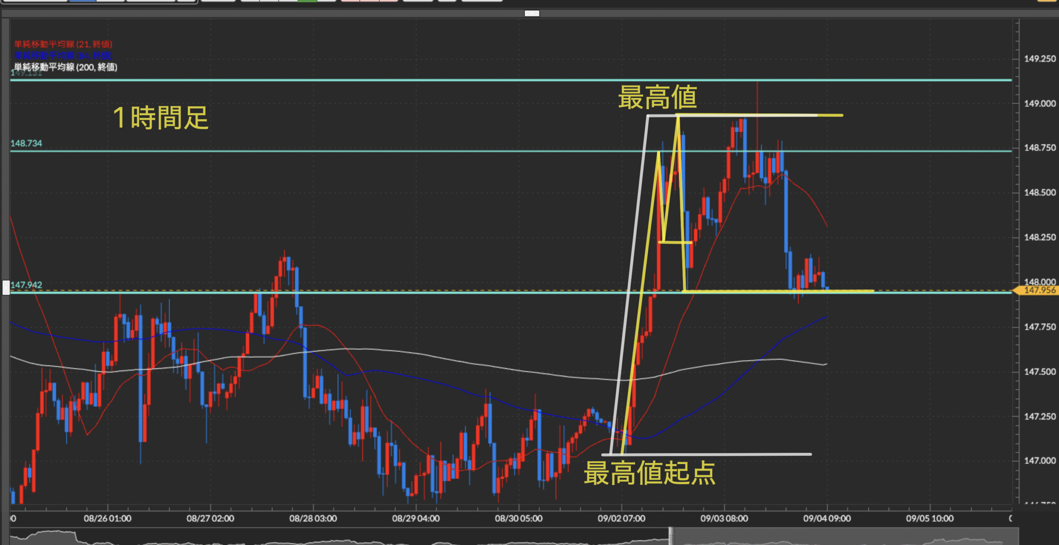
Task: Click the 148.750 price axis label
Action: tap(1040, 148)
